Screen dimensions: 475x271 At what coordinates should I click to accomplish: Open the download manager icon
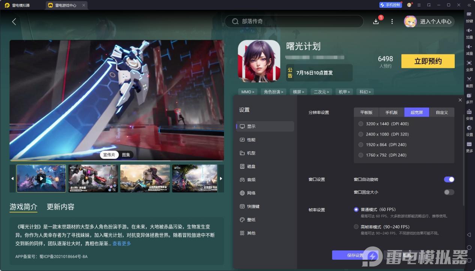click(x=376, y=21)
